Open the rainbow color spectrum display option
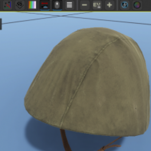 click(x=32, y=5)
